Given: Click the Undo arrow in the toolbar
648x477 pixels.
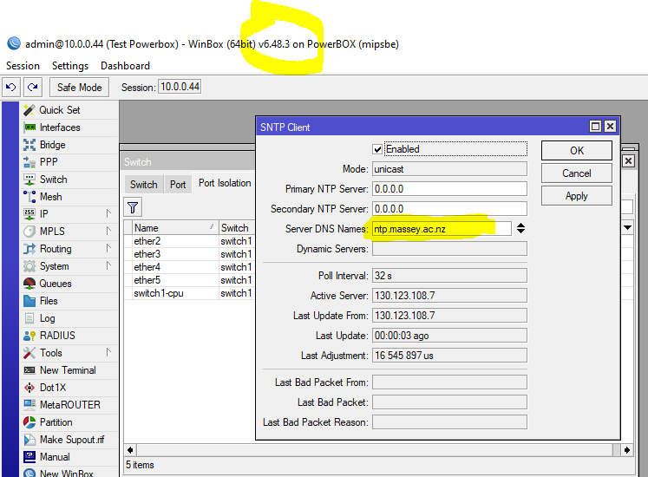Looking at the screenshot, I should click(x=11, y=88).
